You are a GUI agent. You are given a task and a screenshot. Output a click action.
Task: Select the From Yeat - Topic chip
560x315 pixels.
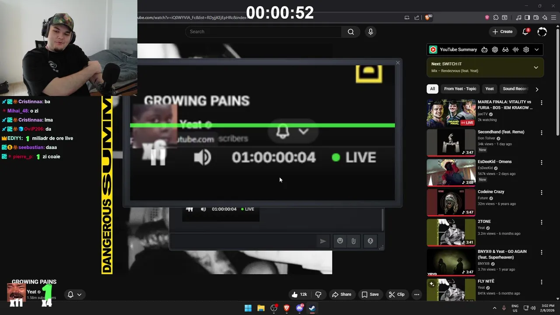(460, 89)
